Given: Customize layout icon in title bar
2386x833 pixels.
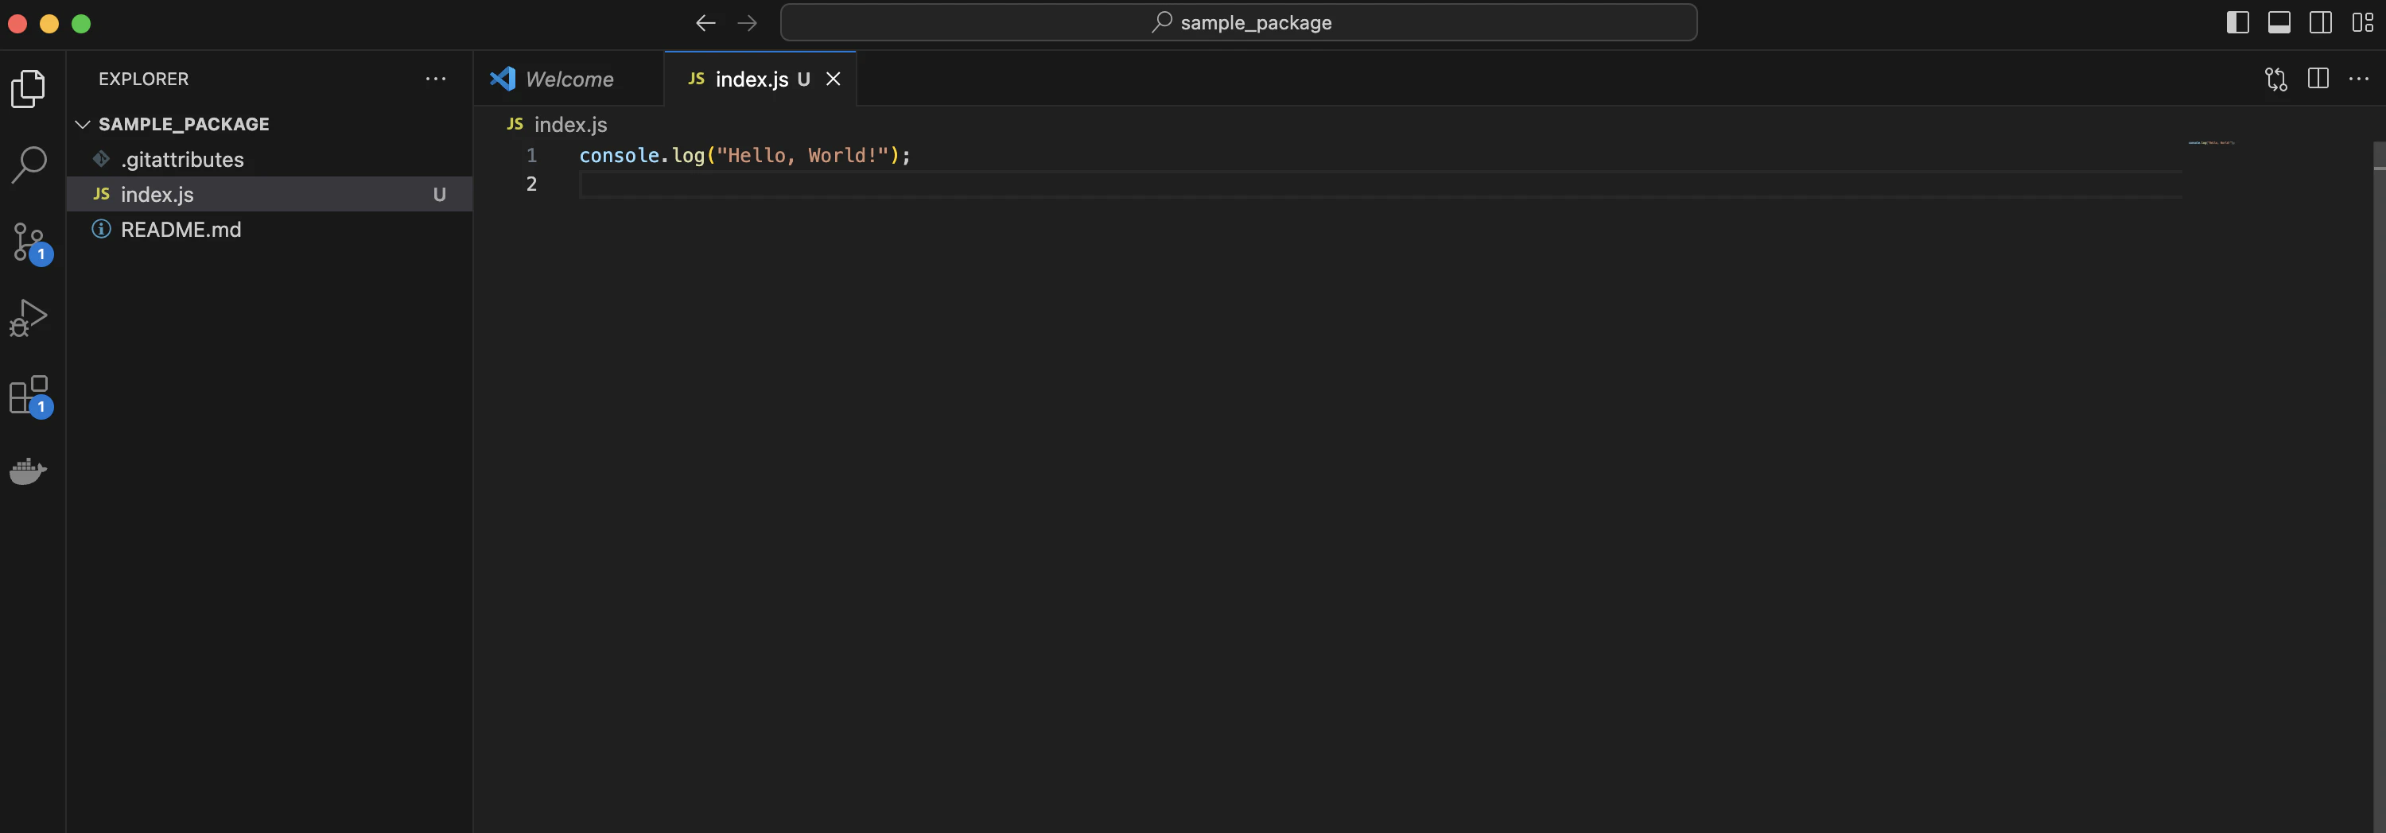Looking at the screenshot, I should click(x=2363, y=22).
